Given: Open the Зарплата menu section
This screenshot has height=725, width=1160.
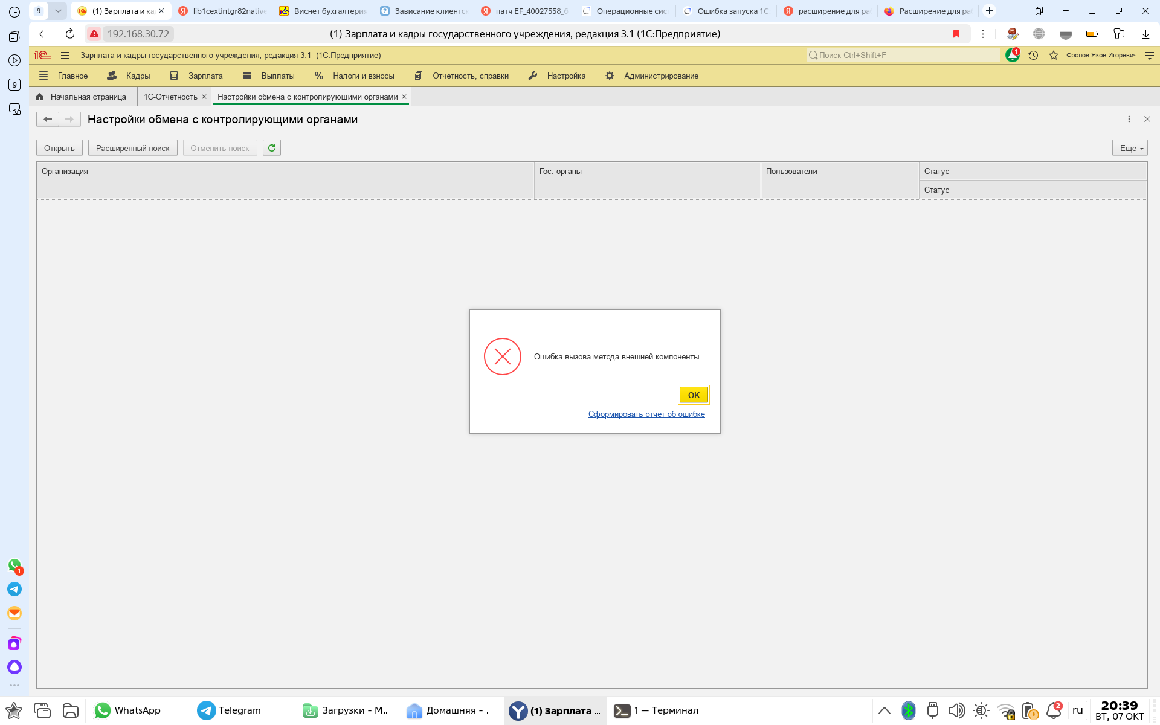Looking at the screenshot, I should (205, 76).
